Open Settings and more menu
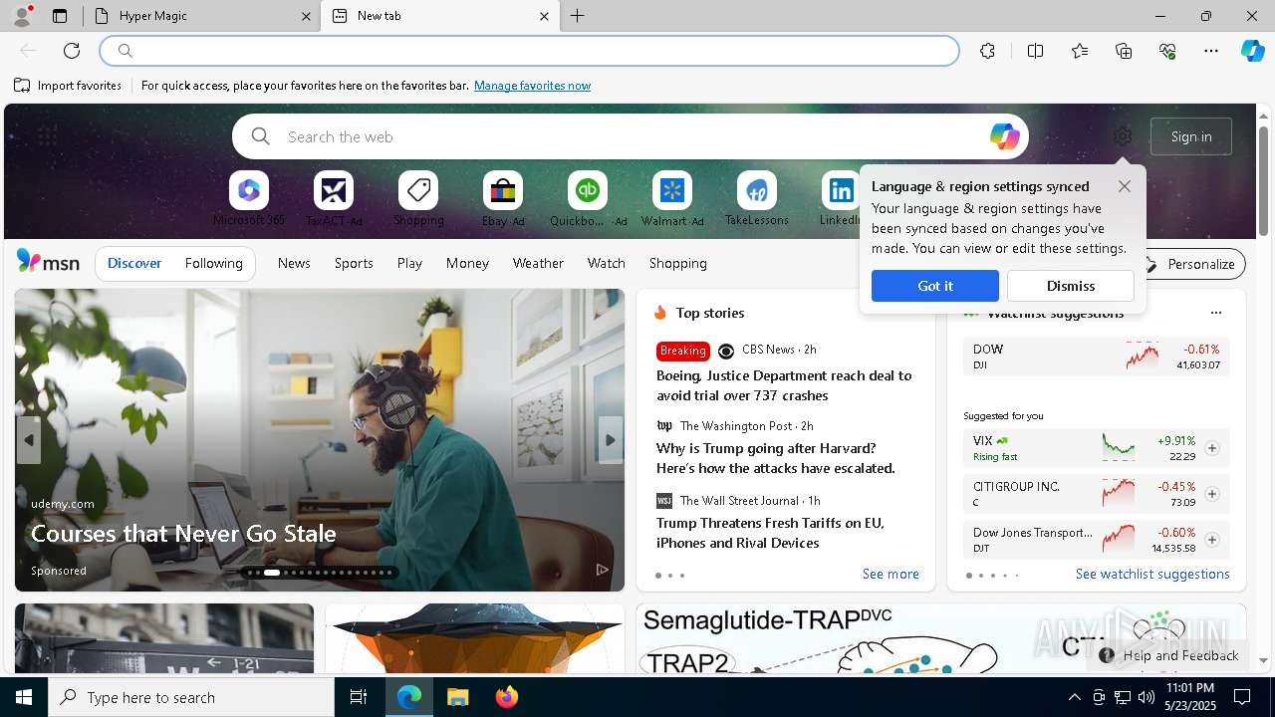 coord(1211,51)
